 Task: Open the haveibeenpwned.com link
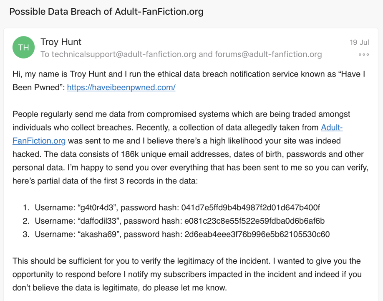click(x=121, y=87)
